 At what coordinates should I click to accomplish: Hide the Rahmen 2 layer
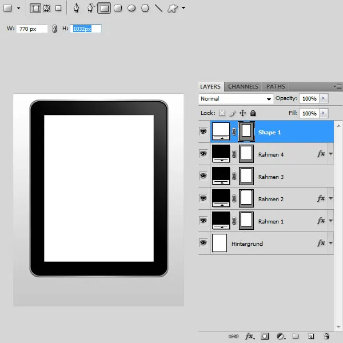pos(203,198)
